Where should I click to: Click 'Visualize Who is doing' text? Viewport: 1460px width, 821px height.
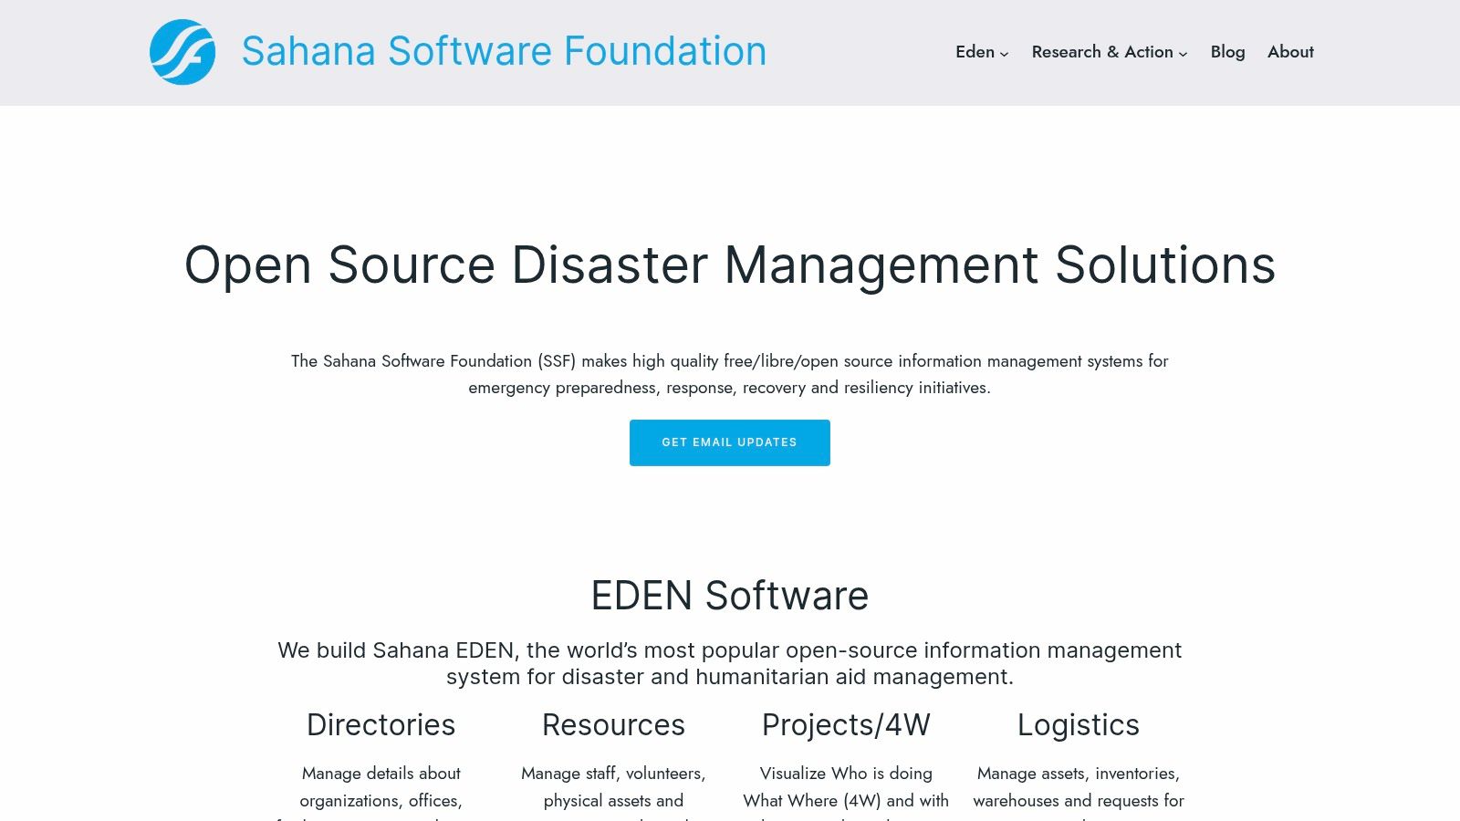point(846,794)
